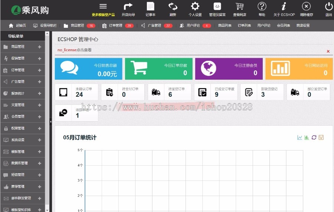This screenshot has width=334, height=212.
Task: Save chart as image icon
Action: (321, 138)
